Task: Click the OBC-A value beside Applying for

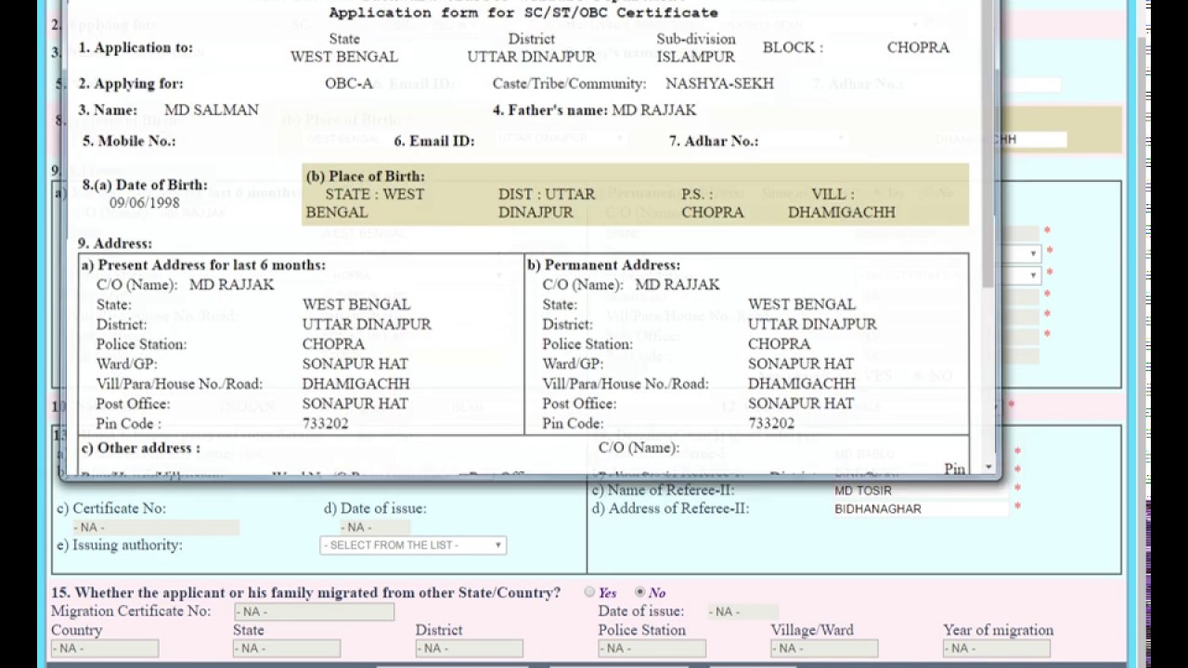Action: (x=349, y=83)
